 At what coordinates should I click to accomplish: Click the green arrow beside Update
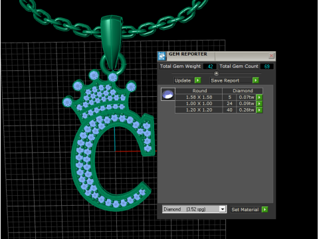pos(197,80)
